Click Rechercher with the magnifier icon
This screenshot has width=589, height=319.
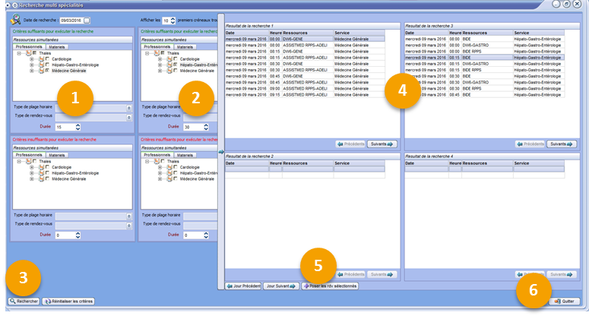tap(24, 302)
